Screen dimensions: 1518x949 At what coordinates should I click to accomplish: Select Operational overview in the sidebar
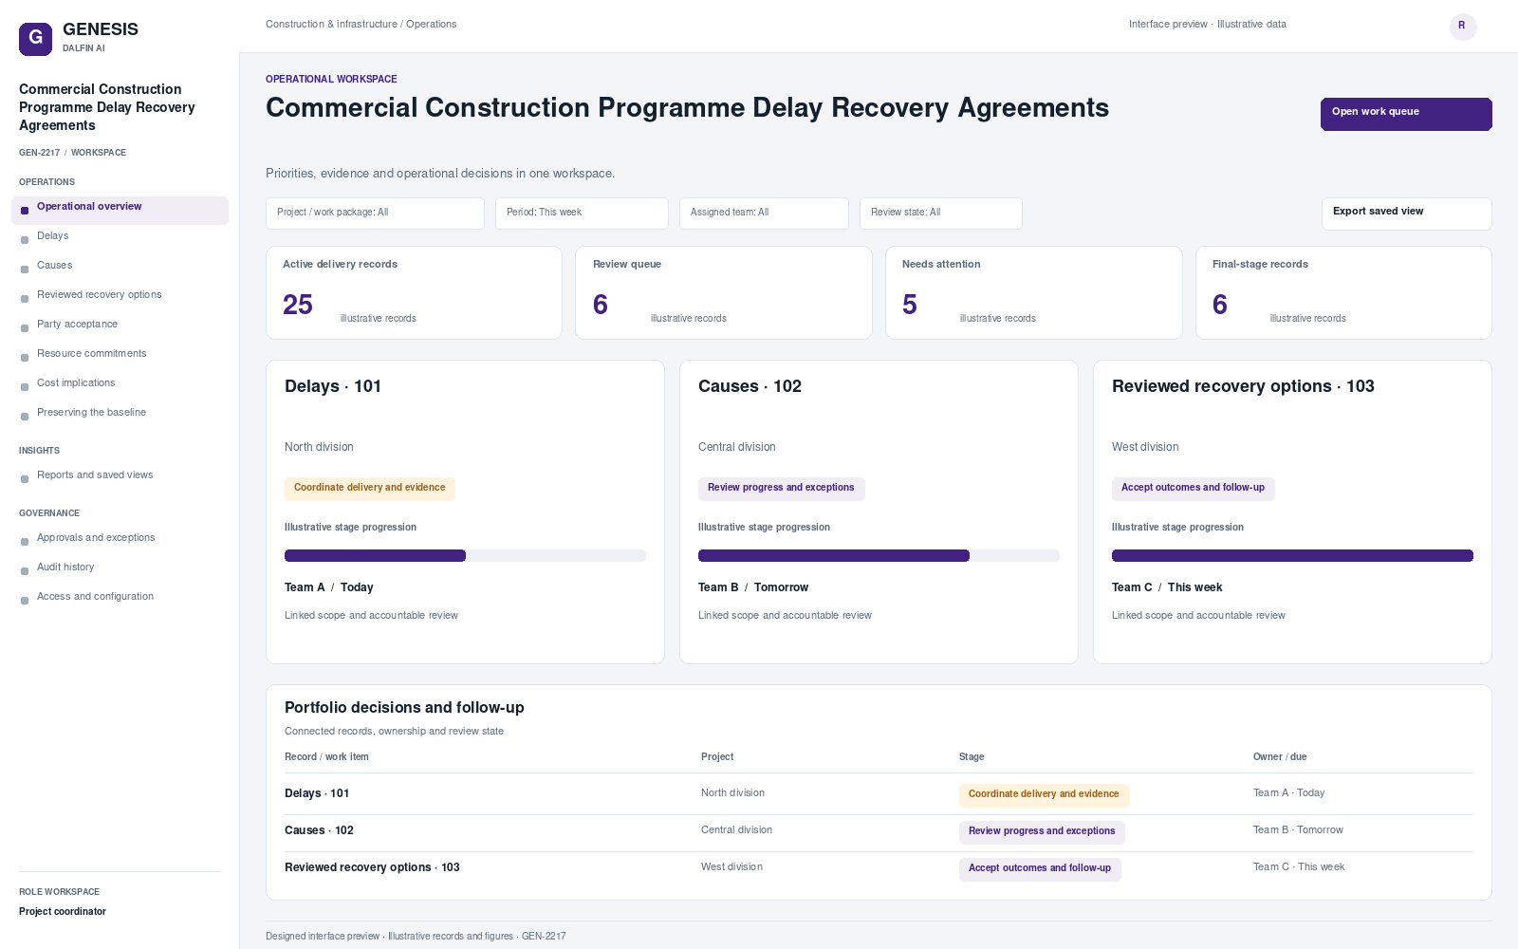(120, 210)
